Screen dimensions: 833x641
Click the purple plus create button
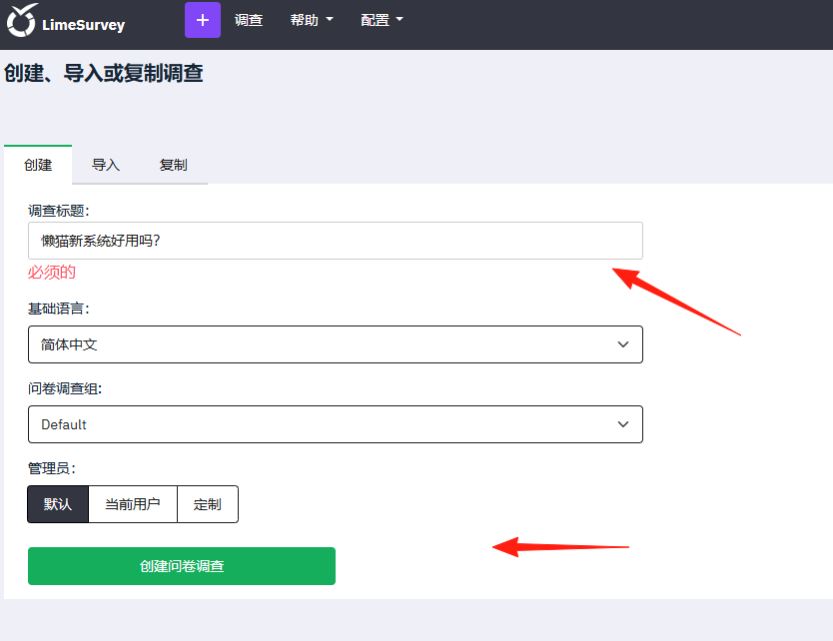coord(203,20)
